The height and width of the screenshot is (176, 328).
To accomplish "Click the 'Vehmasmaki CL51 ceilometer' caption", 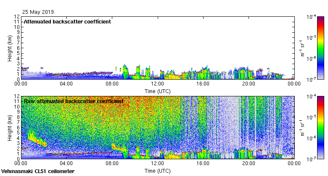I will [x=38, y=171].
